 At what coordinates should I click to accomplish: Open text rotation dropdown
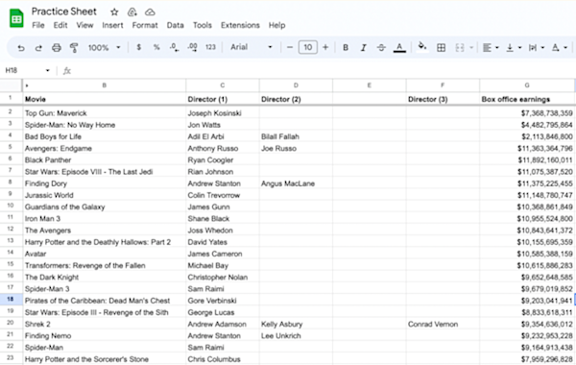pos(560,47)
